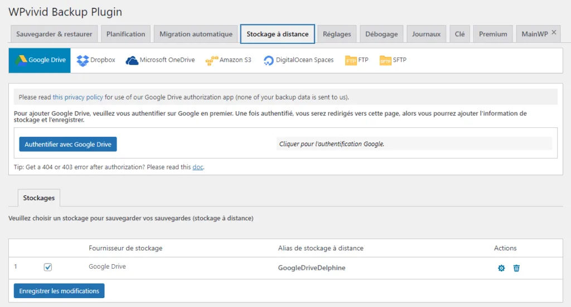Open the MainWP tab
Image resolution: width=571 pixels, height=307 pixels.
(534, 34)
